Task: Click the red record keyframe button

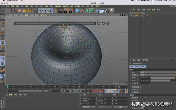Action: point(94,90)
